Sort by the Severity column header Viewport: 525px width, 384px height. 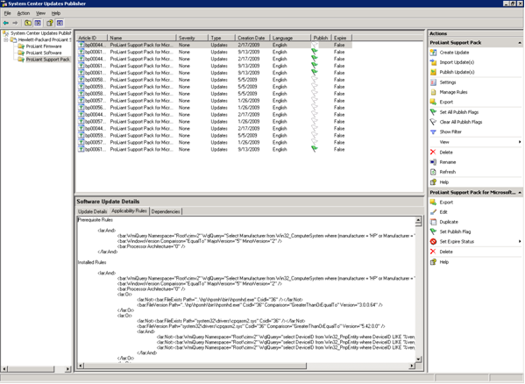192,38
